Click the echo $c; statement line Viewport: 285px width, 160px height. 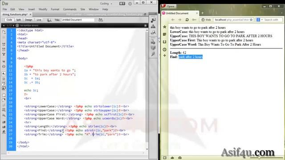31,90
